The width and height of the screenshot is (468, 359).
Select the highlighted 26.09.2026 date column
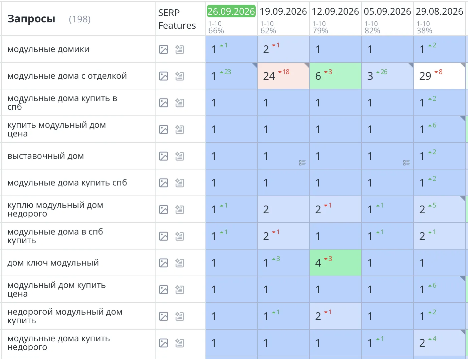point(231,11)
